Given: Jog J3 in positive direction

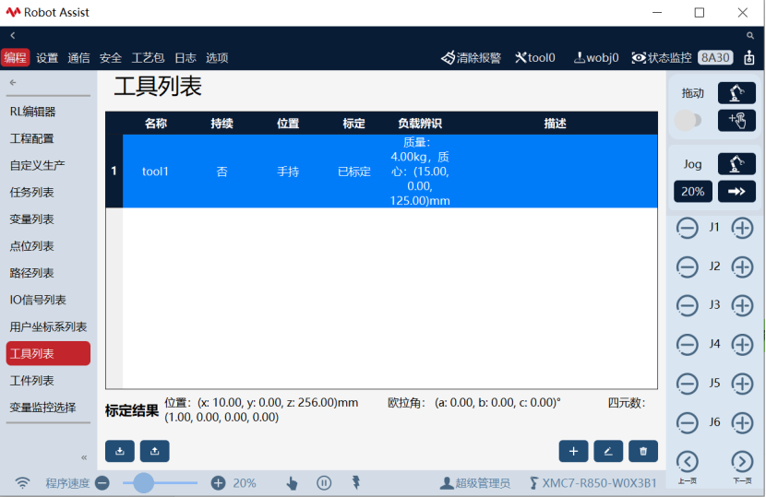Looking at the screenshot, I should point(742,305).
